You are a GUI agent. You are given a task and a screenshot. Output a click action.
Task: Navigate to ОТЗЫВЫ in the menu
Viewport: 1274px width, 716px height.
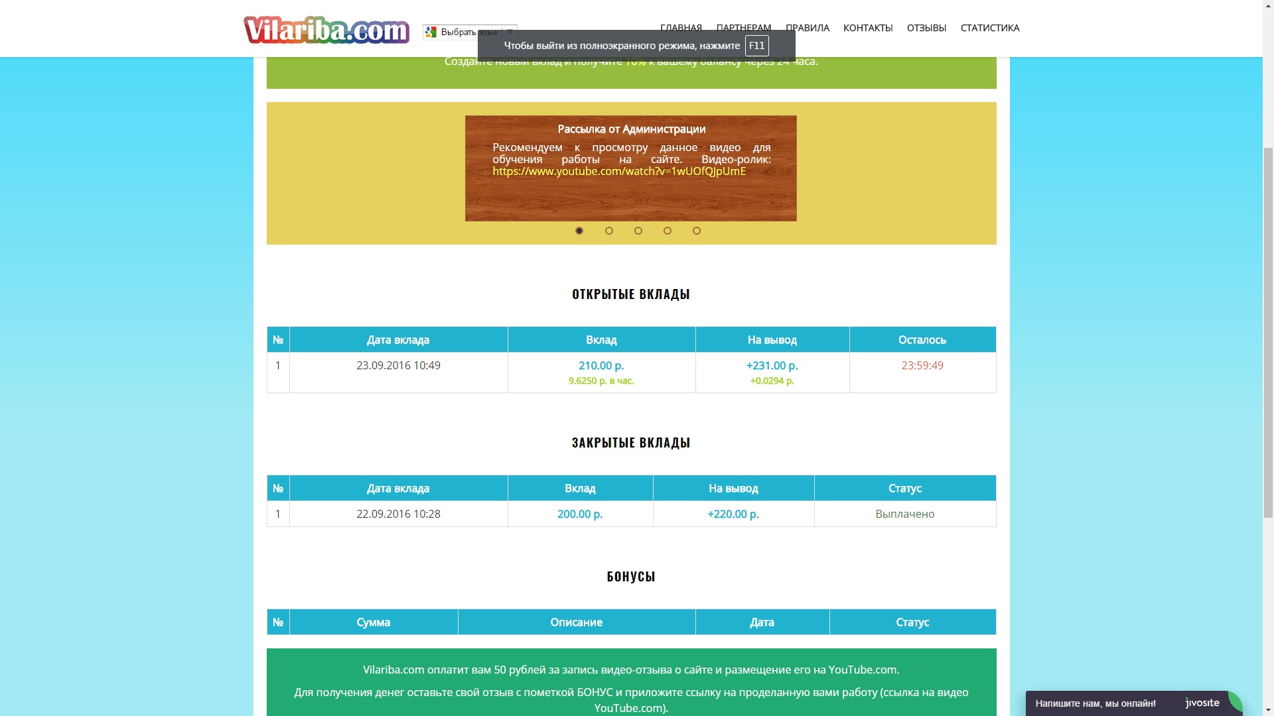pos(926,28)
